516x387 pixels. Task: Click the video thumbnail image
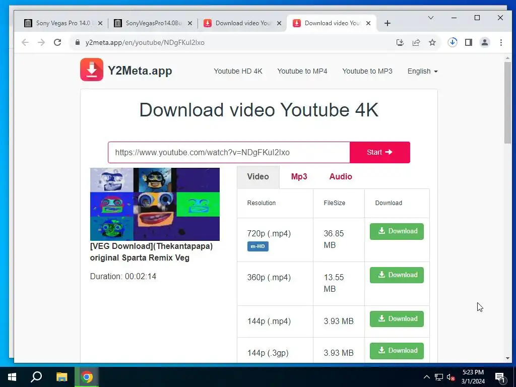pyautogui.click(x=155, y=204)
